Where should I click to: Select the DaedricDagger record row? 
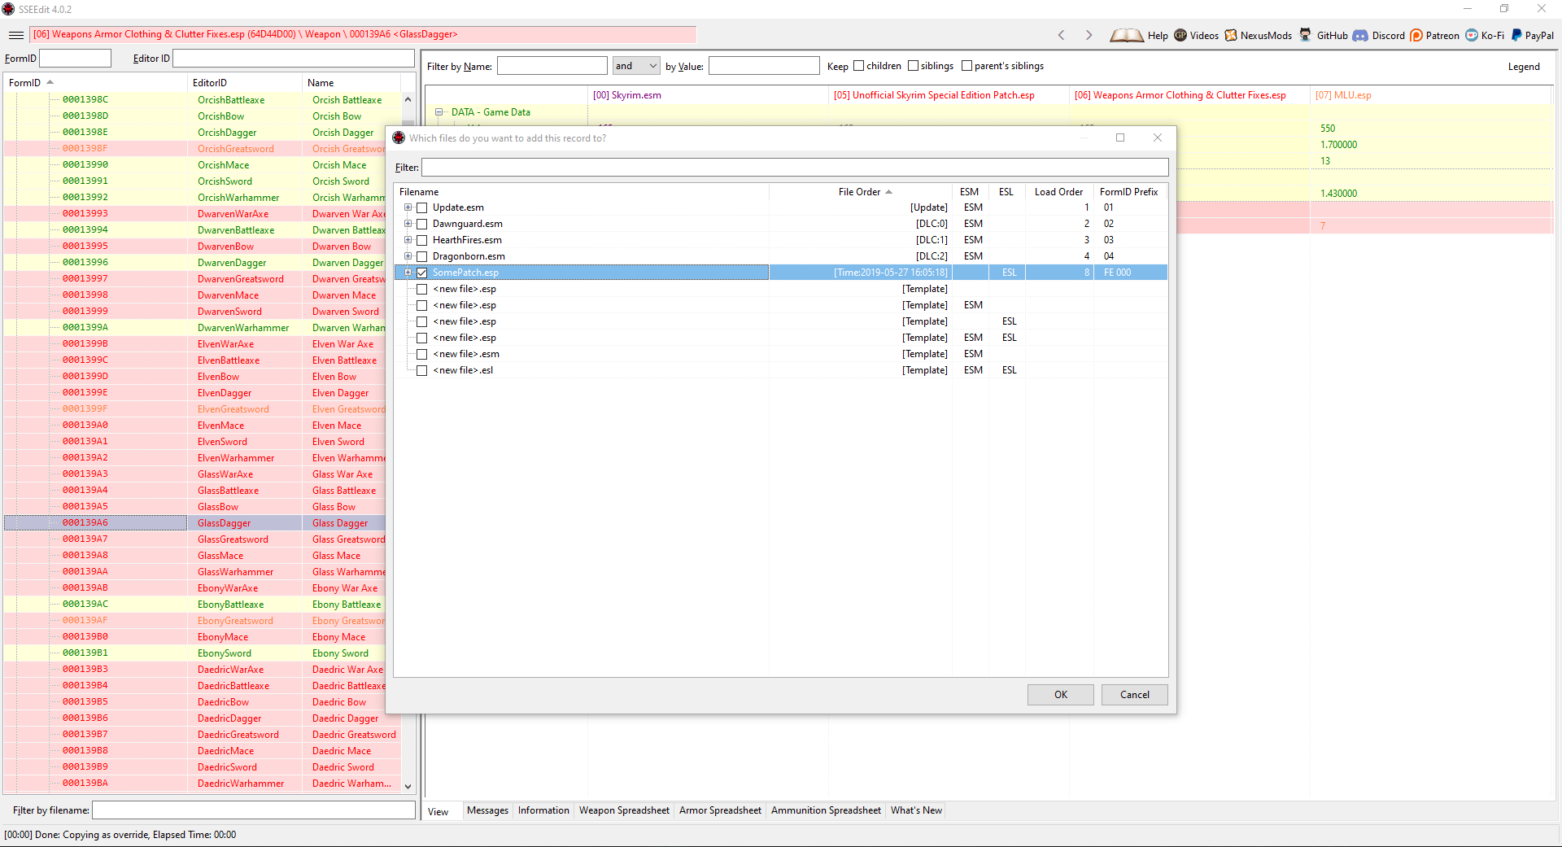202,718
